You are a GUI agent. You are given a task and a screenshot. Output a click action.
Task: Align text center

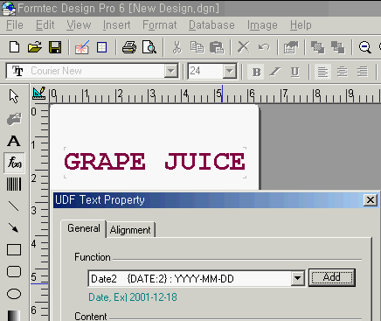pyautogui.click(x=343, y=72)
